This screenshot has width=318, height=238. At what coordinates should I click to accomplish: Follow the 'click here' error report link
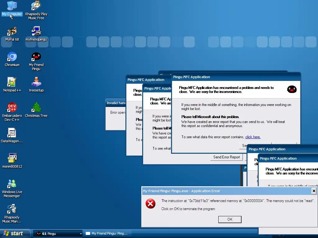click(253, 137)
